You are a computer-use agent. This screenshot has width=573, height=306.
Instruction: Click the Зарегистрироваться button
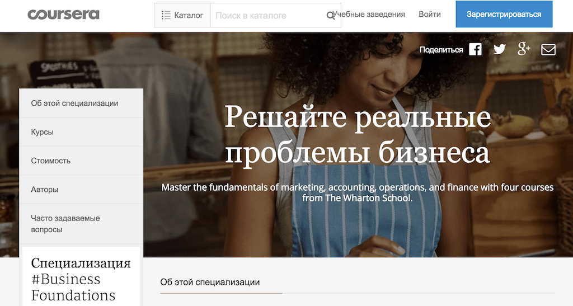coord(504,14)
